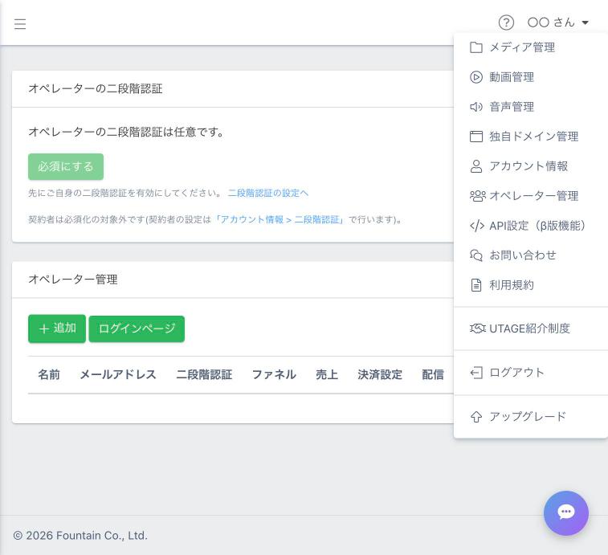The height and width of the screenshot is (555, 608).
Task: Click the person icon beside アカウント情報
Action: pyautogui.click(x=476, y=166)
